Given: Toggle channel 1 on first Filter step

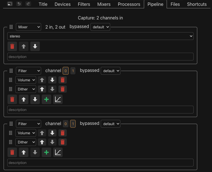Looking at the screenshot, I should (73, 71).
